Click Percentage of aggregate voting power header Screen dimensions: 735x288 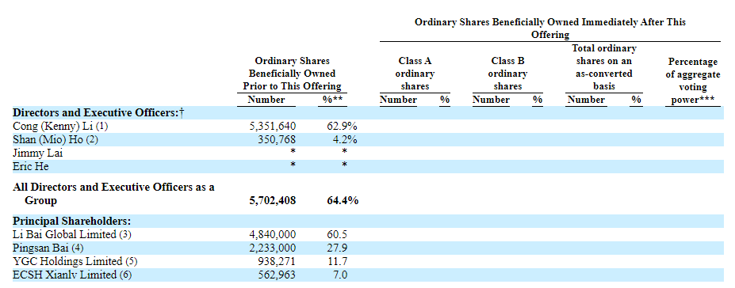[693, 81]
